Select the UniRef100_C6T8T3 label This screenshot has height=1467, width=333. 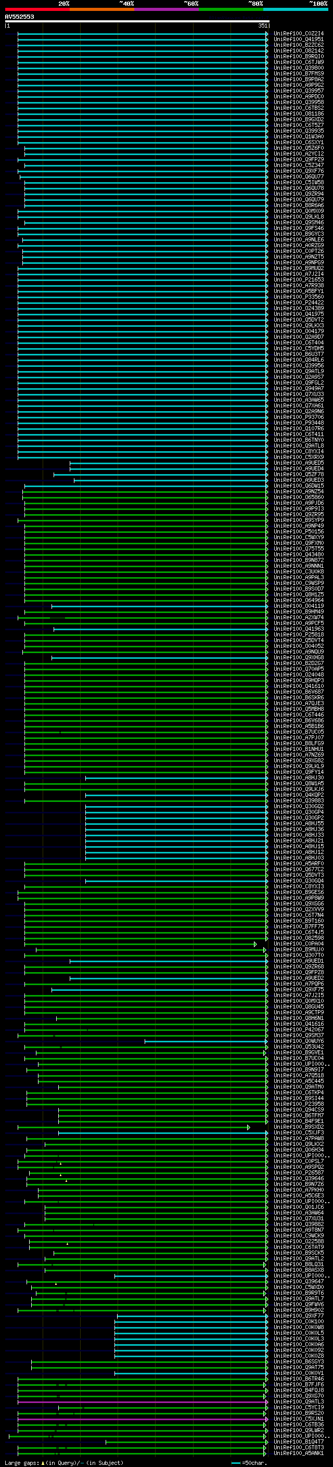(x=298, y=1448)
